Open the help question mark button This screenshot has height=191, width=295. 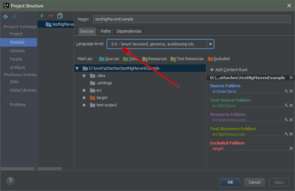[x=10, y=181]
